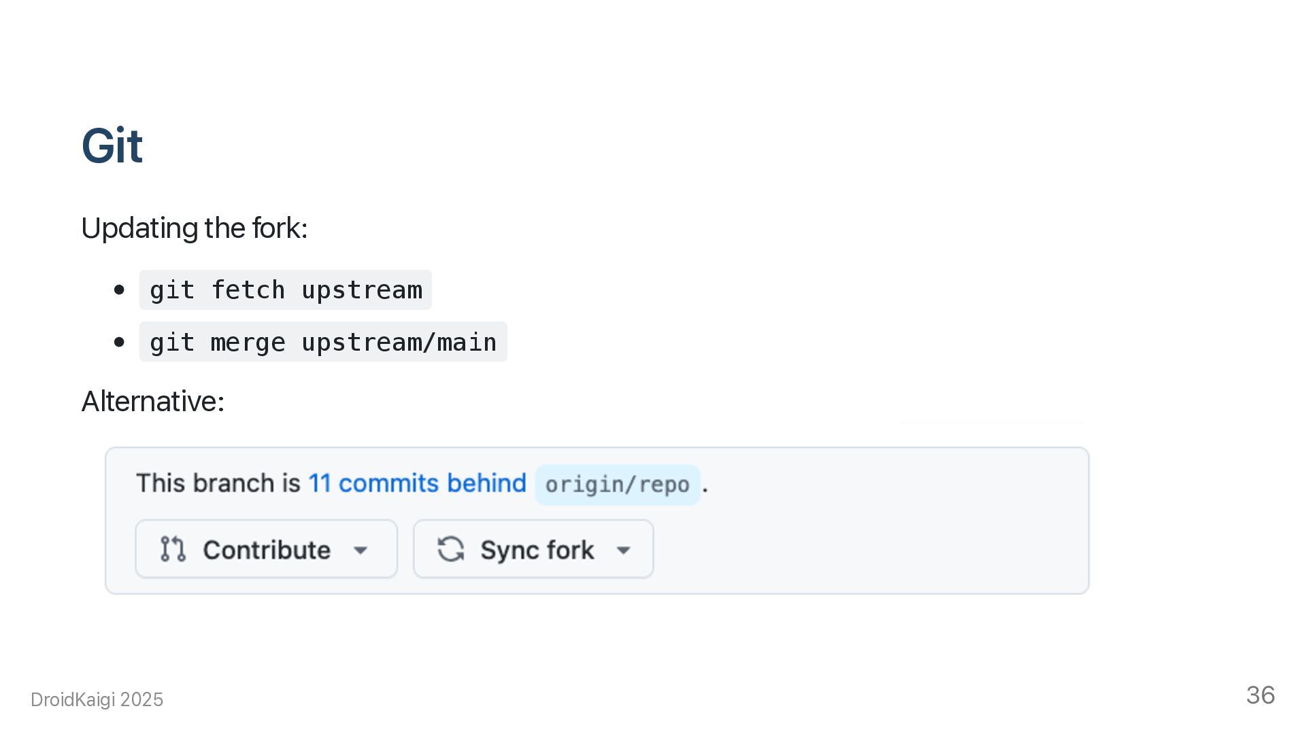Viewport: 1306px width, 734px height.
Task: Click the second bullet point marker
Action: (x=120, y=342)
